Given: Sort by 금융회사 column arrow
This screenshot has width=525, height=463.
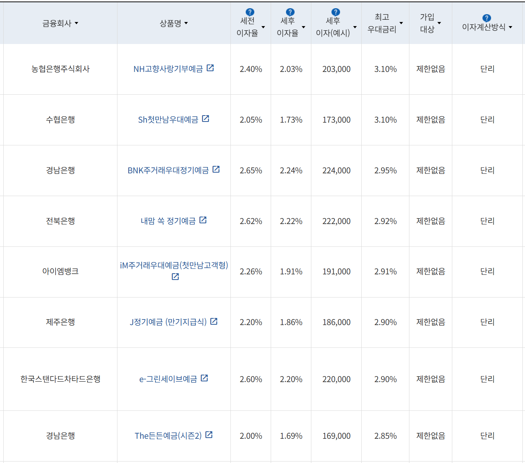Looking at the screenshot, I should point(76,23).
